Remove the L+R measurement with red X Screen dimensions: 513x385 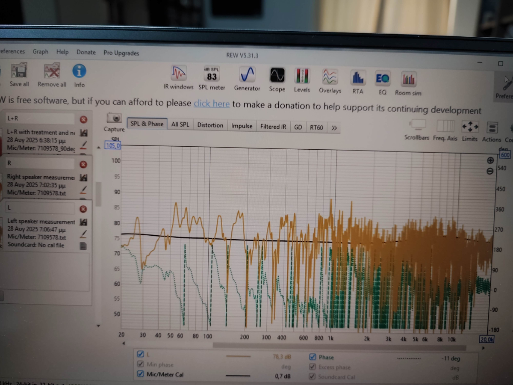click(83, 119)
